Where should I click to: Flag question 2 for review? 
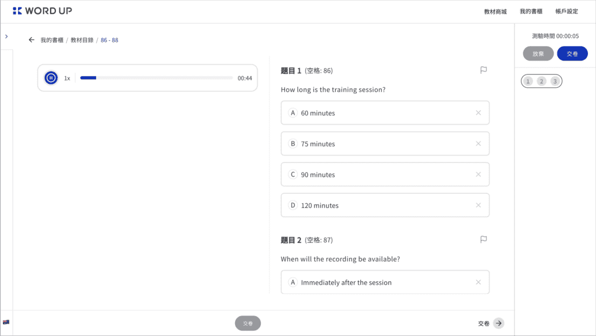click(483, 239)
